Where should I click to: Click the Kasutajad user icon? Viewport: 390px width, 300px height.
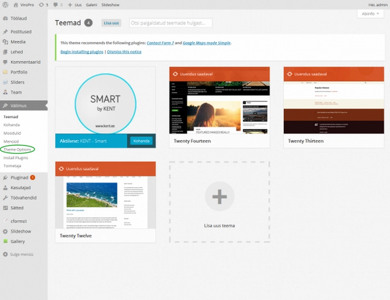(x=5, y=188)
